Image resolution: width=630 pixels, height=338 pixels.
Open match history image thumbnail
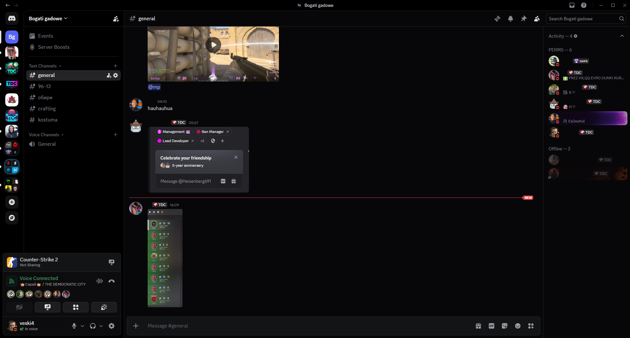(165, 258)
